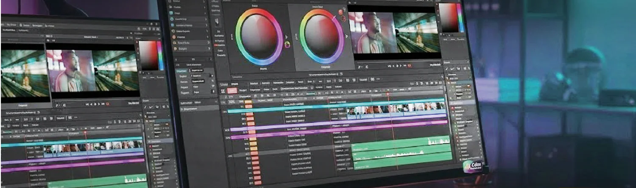Click the red highlighted button at the timeline toolbar's start
The image size is (636, 188).
tap(233, 90)
